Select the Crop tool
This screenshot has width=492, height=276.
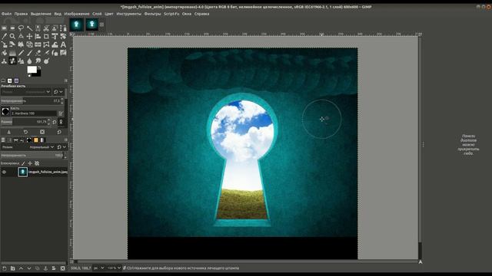coord(46,36)
